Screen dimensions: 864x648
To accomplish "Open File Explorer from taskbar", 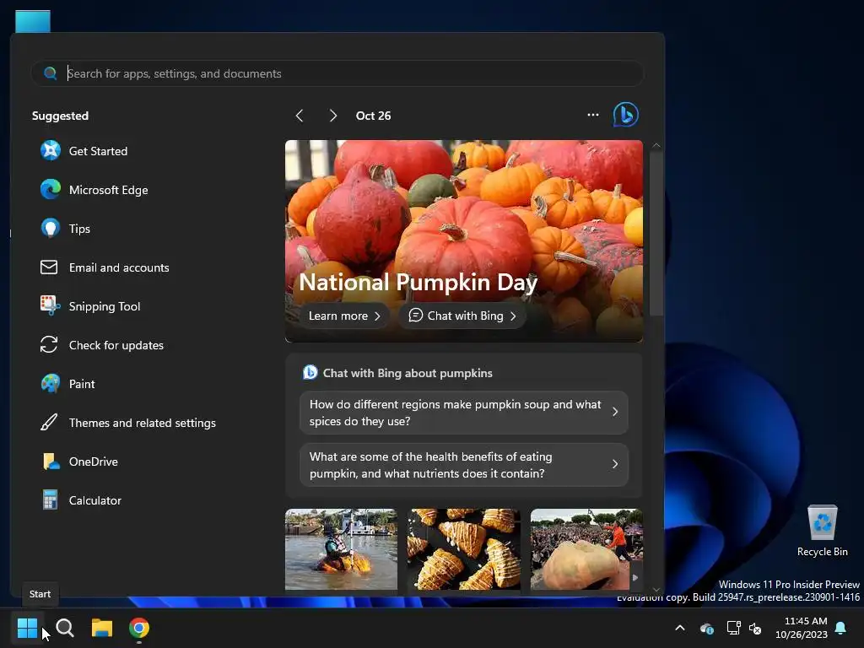I will click(102, 628).
